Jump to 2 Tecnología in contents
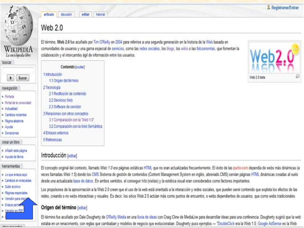The height and width of the screenshot is (228, 304). point(52,87)
